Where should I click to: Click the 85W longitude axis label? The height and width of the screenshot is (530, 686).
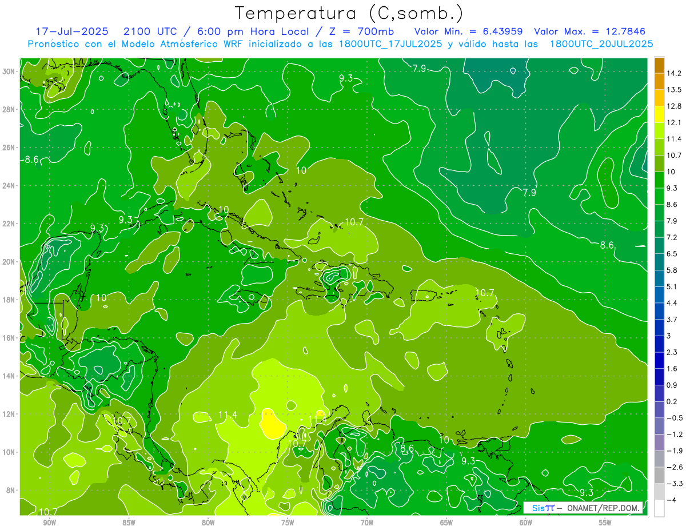129,523
